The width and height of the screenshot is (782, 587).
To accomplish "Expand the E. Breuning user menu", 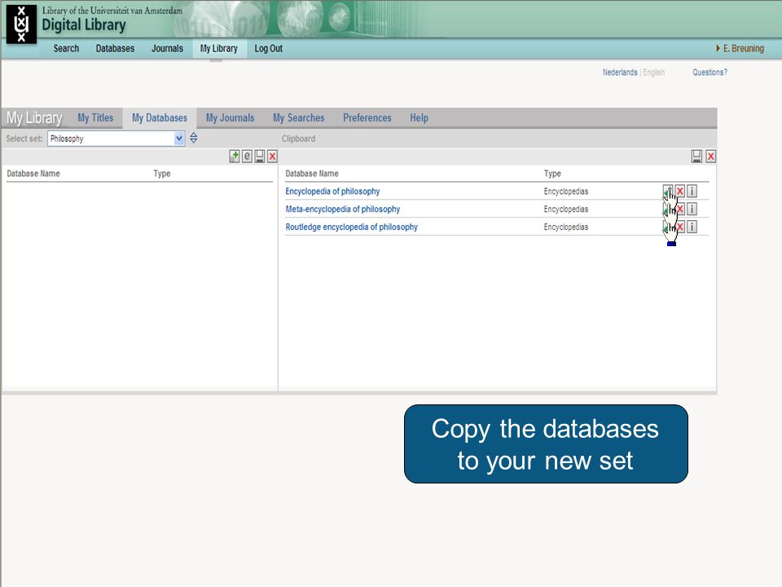I will (740, 48).
